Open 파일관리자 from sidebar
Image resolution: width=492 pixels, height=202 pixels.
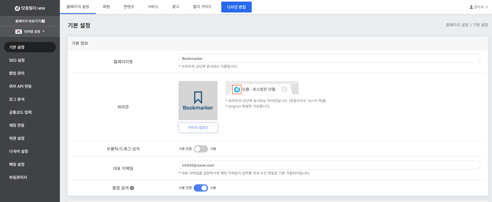coord(18,177)
